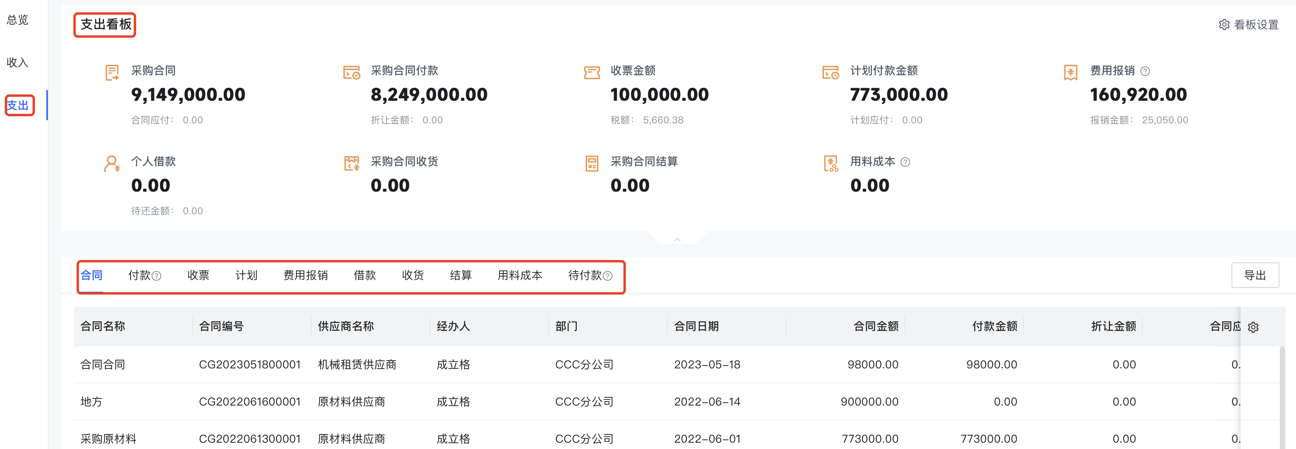The image size is (1296, 449).
Task: Select 支出 in the sidebar
Action: pyautogui.click(x=17, y=106)
